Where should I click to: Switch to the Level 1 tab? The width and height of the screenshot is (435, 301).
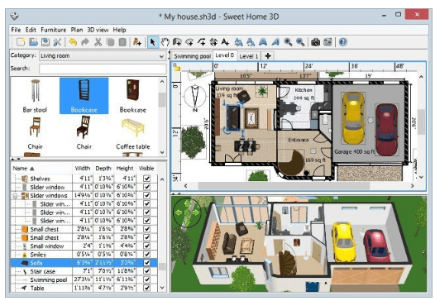[x=249, y=56]
